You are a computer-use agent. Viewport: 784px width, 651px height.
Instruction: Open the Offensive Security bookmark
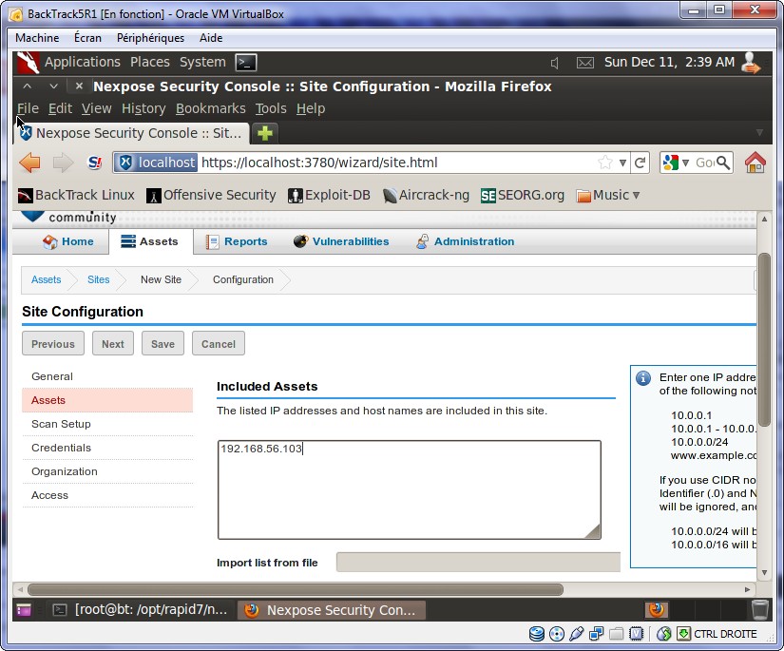[x=211, y=195]
